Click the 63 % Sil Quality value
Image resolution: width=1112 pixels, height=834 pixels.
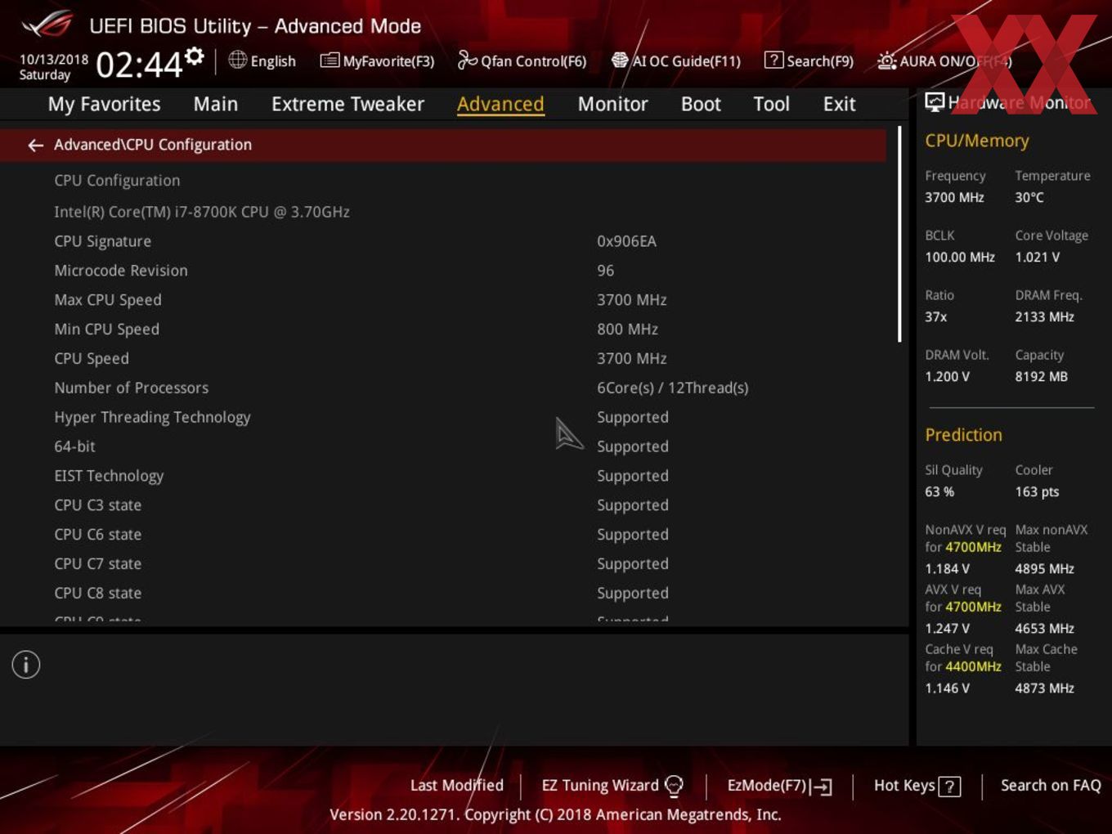[939, 492]
